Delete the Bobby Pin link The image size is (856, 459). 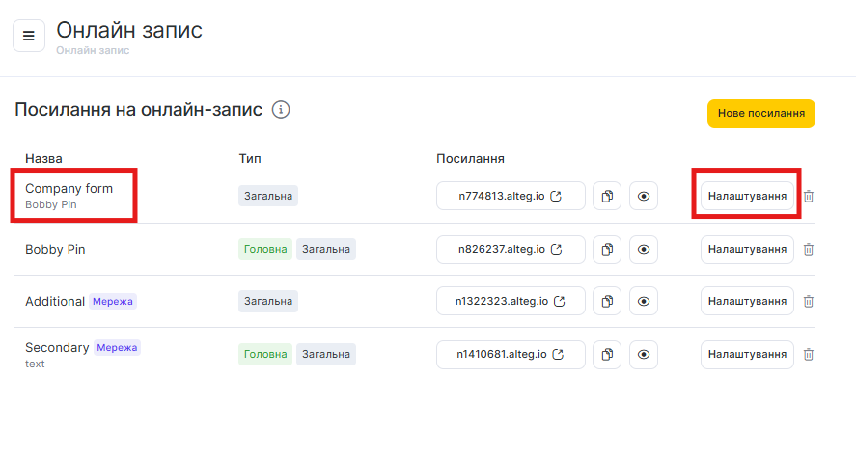click(809, 250)
